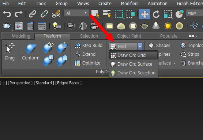Activate the Select and Rotate tool
This screenshot has width=203, height=140.
156,14
